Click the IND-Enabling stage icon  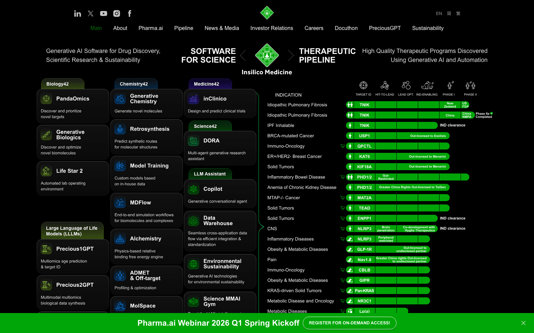pos(427,85)
